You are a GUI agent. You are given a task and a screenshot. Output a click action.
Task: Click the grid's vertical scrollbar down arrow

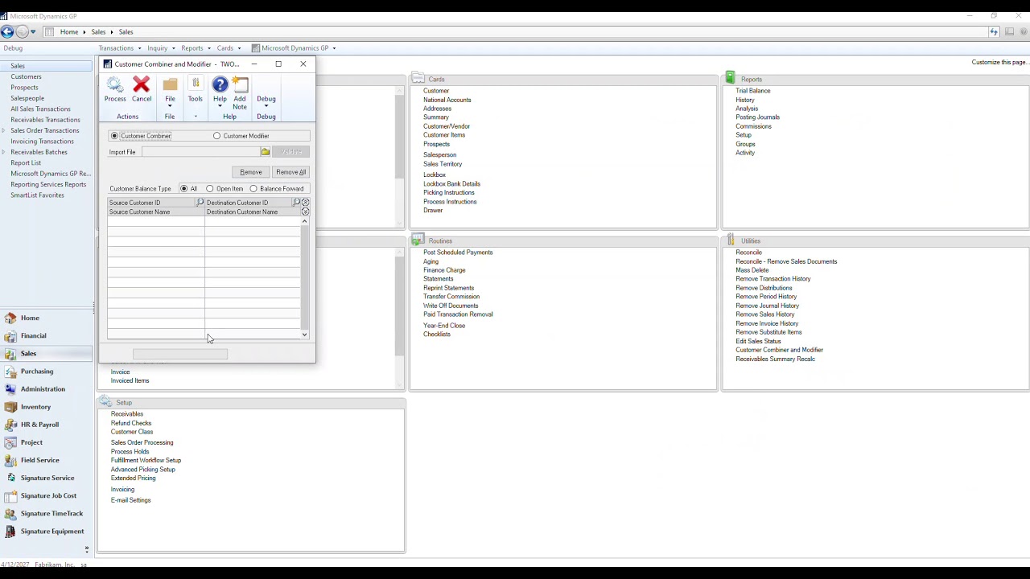point(305,335)
